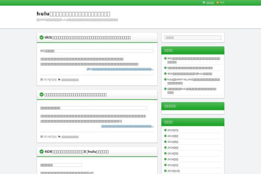This screenshot has height=174, width=261.
Task: Open the fifth recent post link mentioning hulu
Action: pos(192,91)
